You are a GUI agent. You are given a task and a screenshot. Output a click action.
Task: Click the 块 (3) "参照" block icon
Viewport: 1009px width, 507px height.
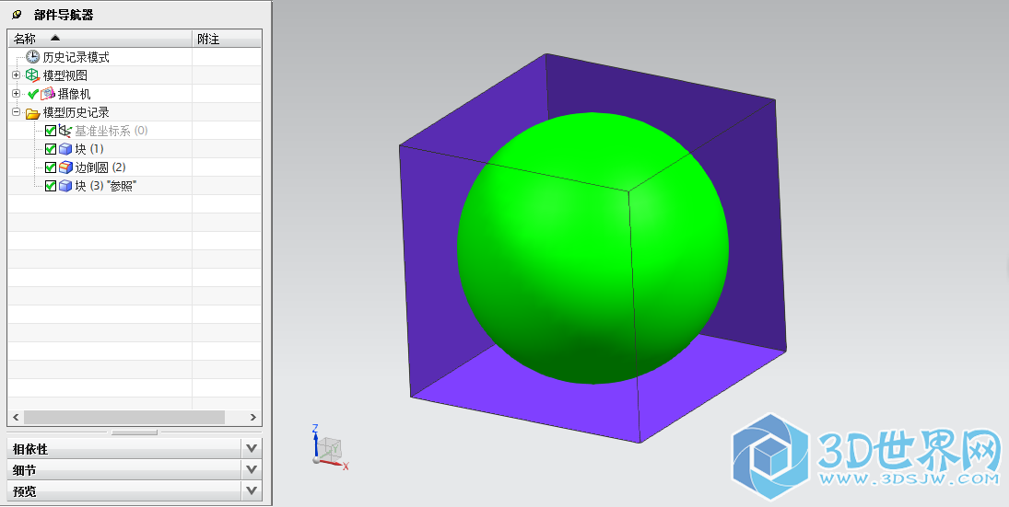[65, 186]
